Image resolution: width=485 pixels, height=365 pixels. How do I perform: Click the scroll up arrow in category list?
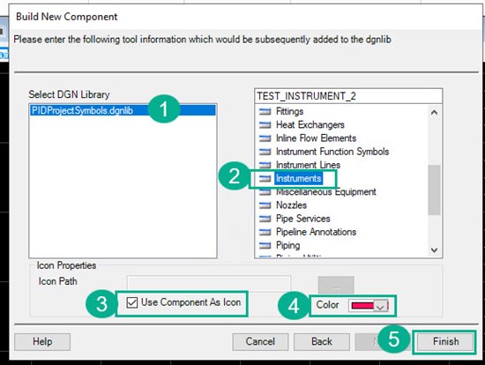pos(434,112)
